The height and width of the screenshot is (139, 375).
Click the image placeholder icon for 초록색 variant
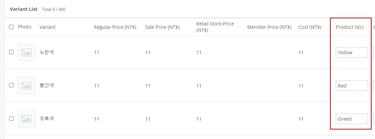coord(27,119)
